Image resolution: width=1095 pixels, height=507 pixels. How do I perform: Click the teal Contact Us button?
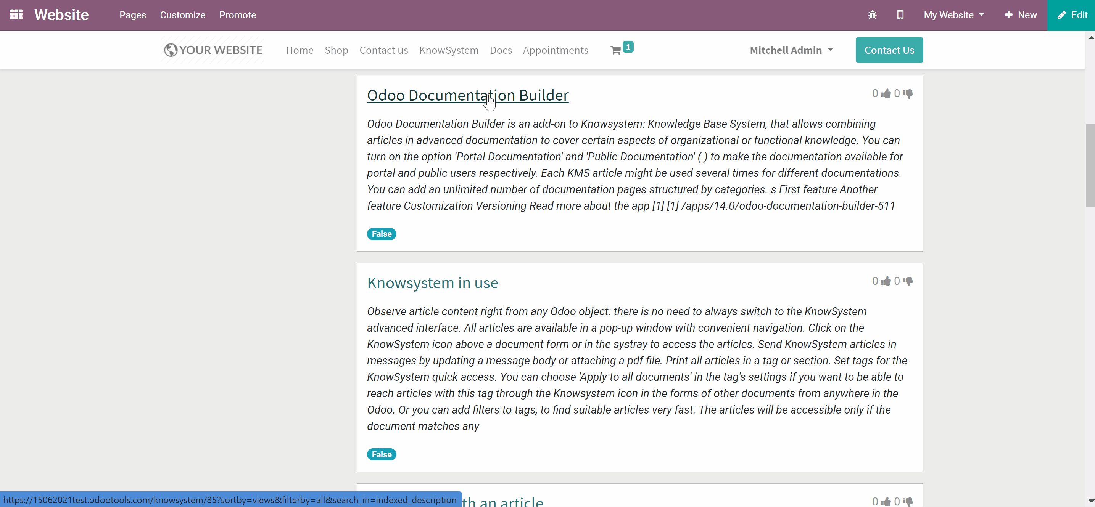click(889, 50)
